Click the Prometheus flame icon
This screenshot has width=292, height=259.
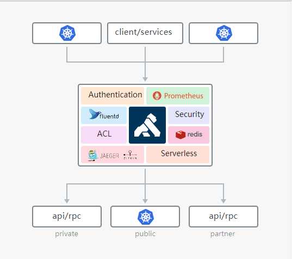[x=157, y=96]
